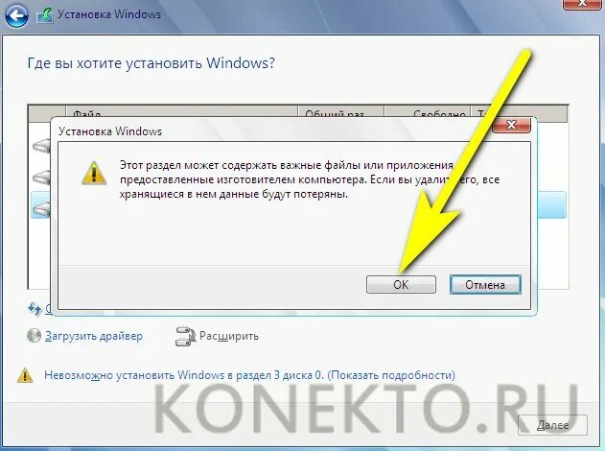Viewport: 605px width, 451px height.
Task: Confirm partition deletion with OK button
Action: tap(401, 285)
